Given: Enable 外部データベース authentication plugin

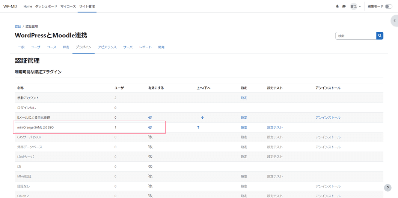Looking at the screenshot, I should (150, 147).
